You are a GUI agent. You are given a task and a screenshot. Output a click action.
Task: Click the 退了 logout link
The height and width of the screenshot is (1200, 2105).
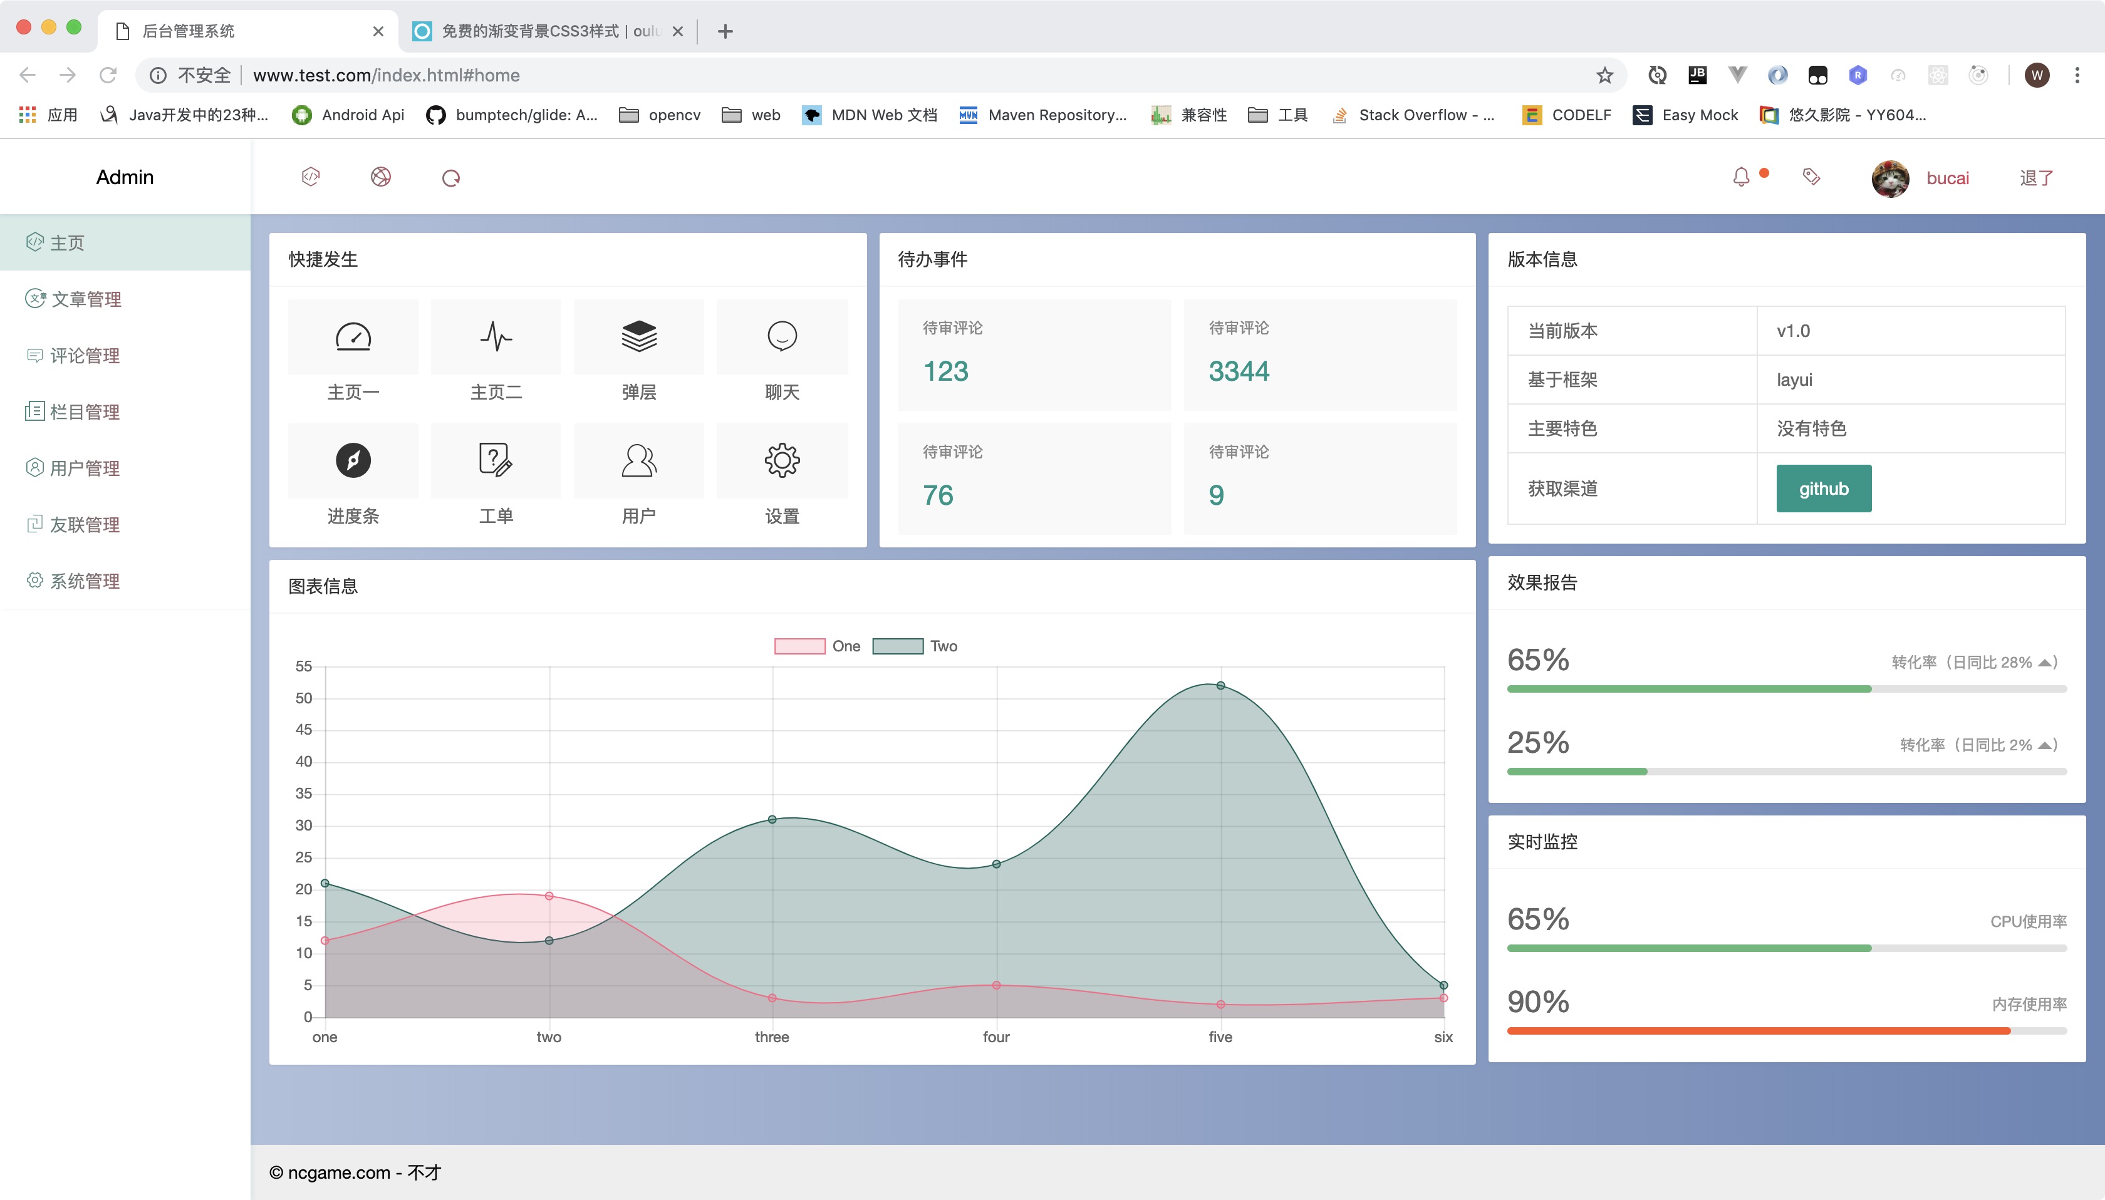click(2035, 178)
